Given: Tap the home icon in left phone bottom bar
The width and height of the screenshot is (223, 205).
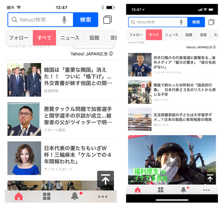Looking at the screenshot, I should pyautogui.click(x=19, y=196).
